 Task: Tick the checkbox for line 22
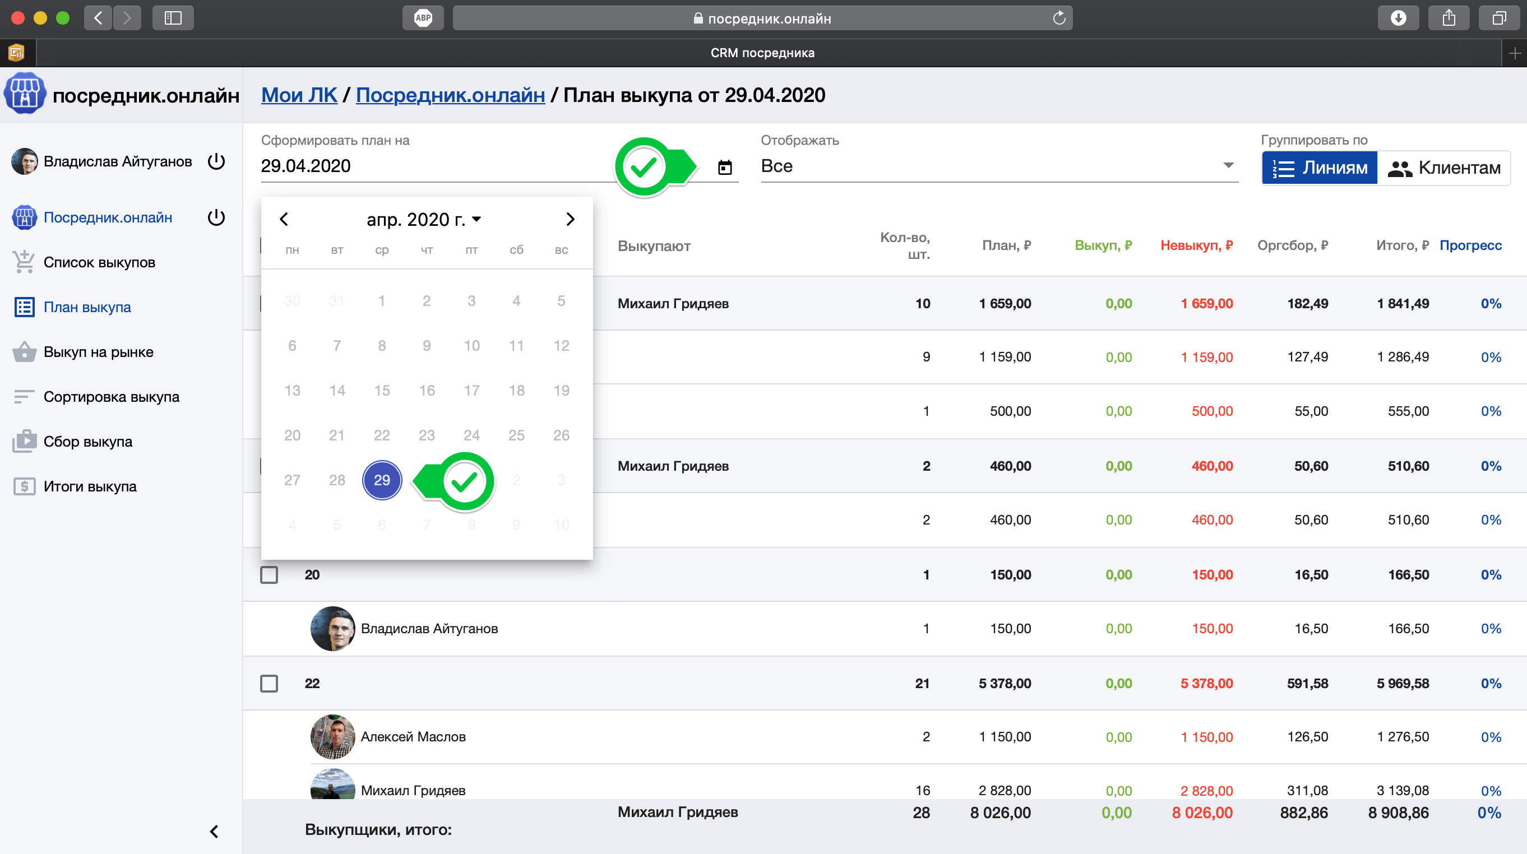[x=269, y=683]
